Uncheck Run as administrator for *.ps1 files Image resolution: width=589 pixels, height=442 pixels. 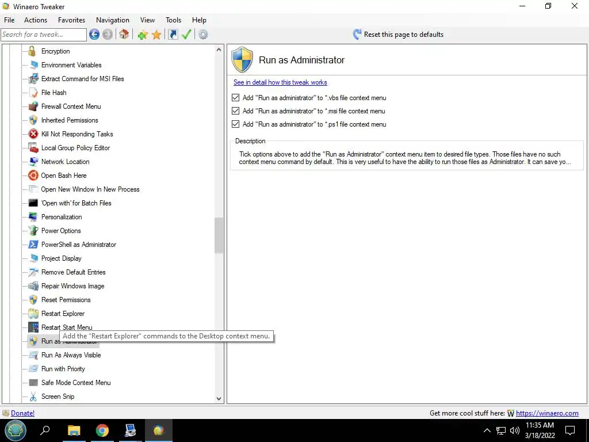[235, 124]
